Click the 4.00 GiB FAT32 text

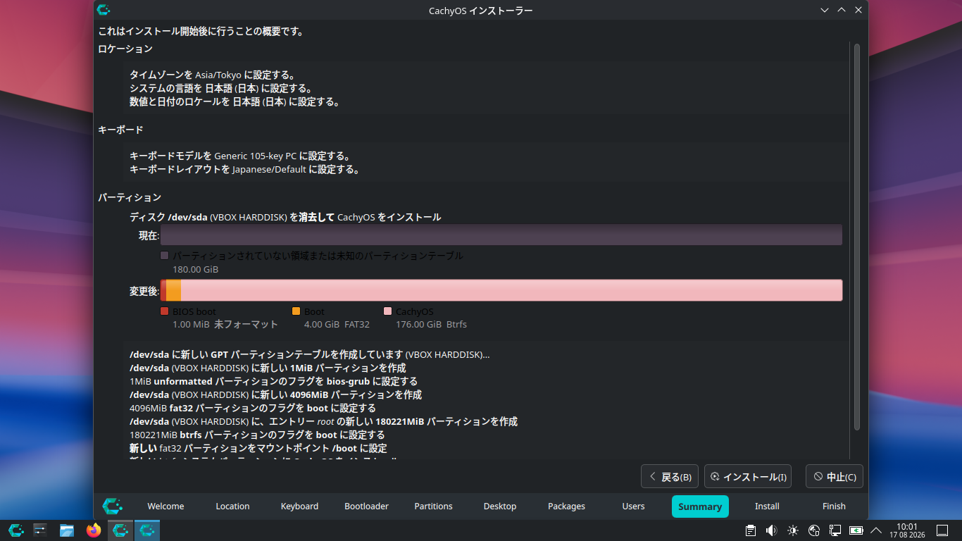click(337, 324)
